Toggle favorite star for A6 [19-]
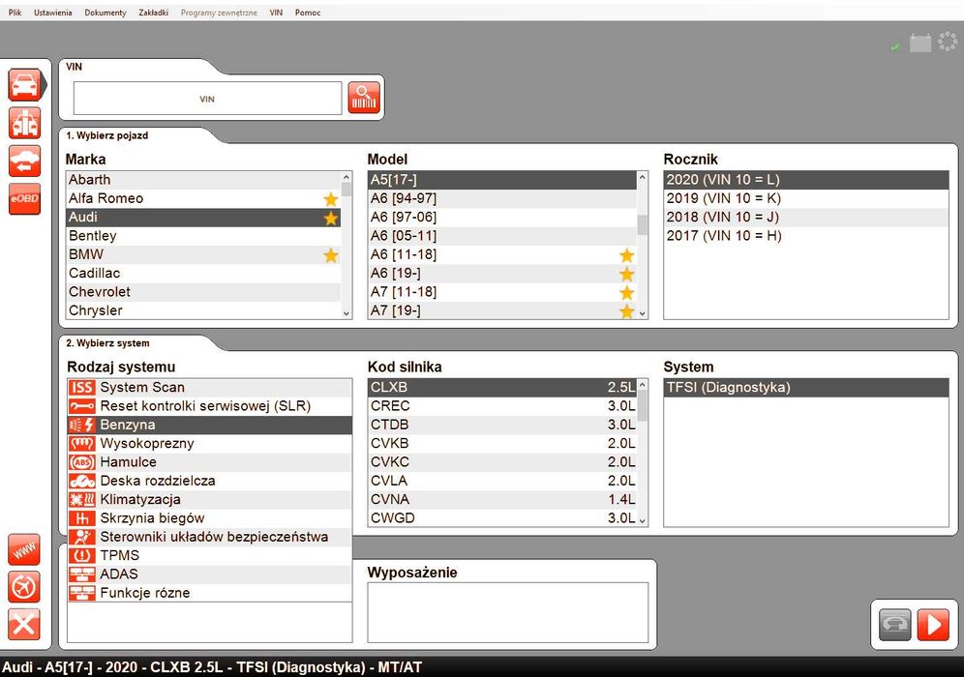964x677 pixels. [x=626, y=274]
